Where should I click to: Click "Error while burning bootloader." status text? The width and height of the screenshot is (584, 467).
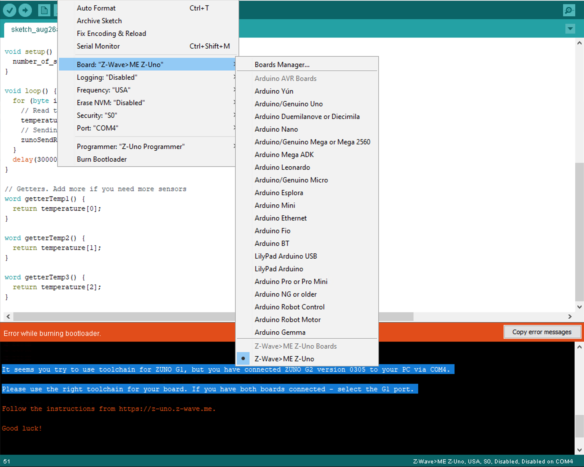coord(52,333)
